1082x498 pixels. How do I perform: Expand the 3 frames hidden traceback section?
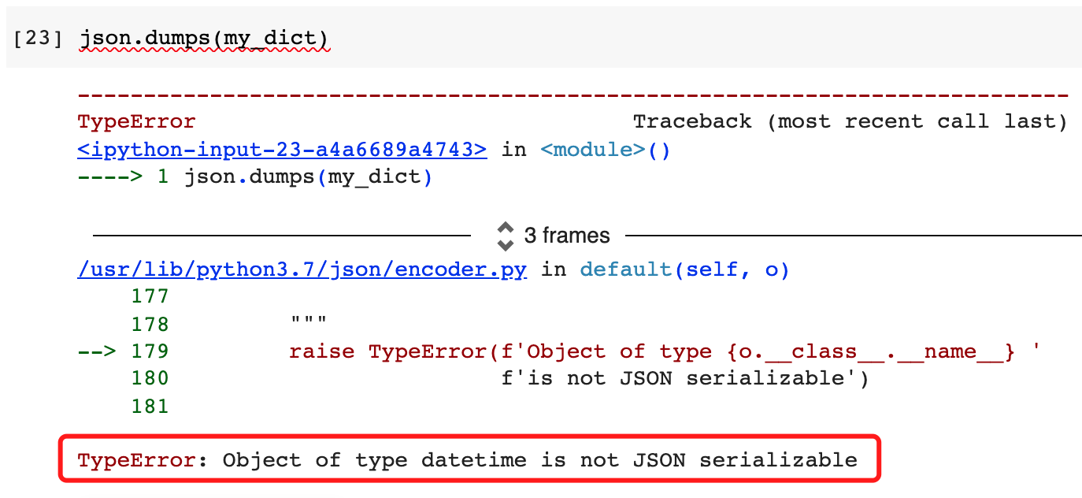566,235
